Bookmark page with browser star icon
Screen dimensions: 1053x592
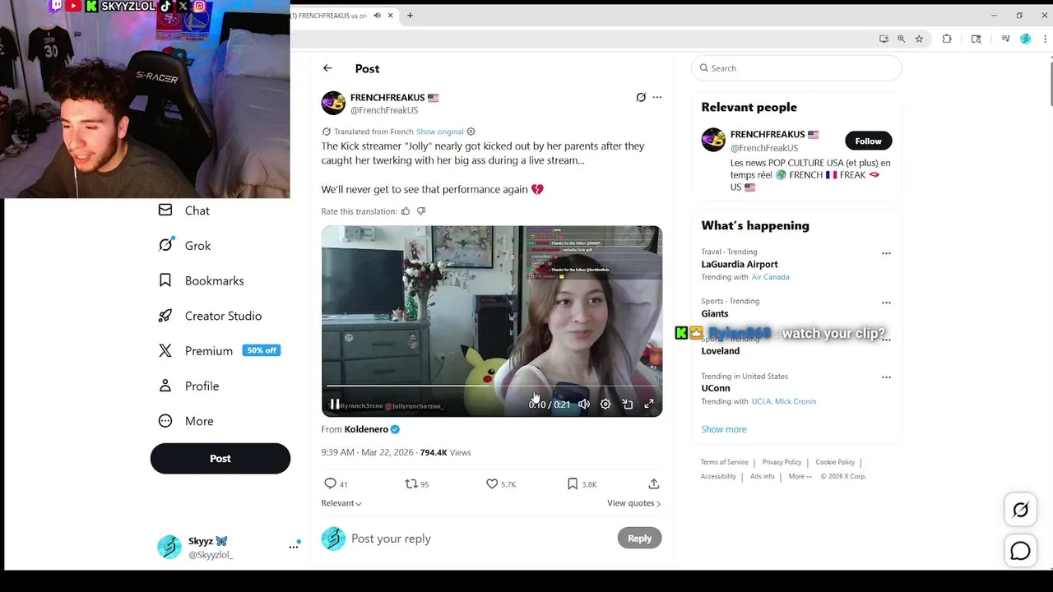[919, 39]
